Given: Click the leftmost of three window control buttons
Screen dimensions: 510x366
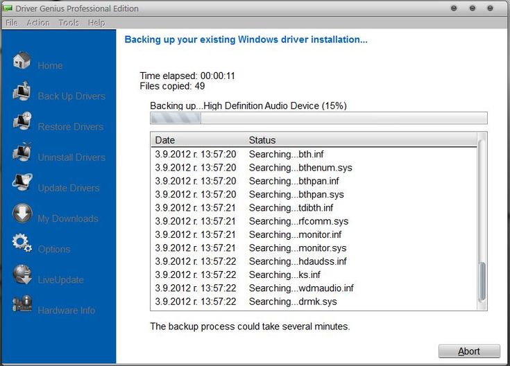Looking at the screenshot, I should 454,8.
